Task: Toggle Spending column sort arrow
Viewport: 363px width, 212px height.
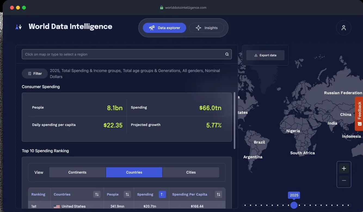Action: (x=162, y=194)
